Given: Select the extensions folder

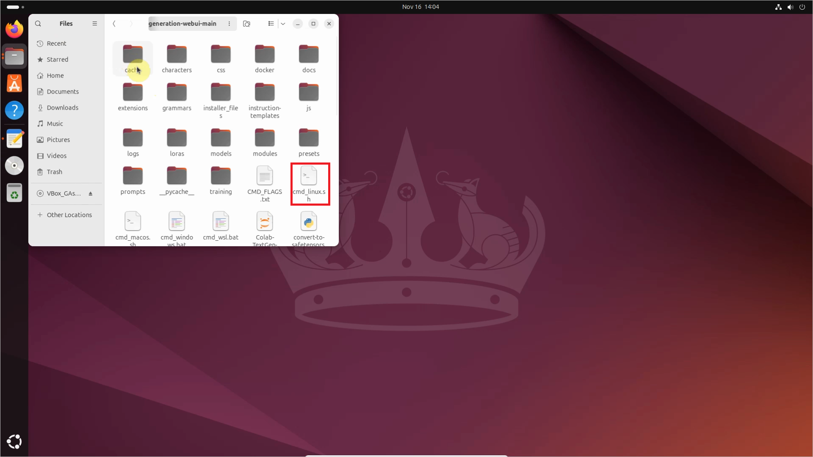Looking at the screenshot, I should pos(133,97).
